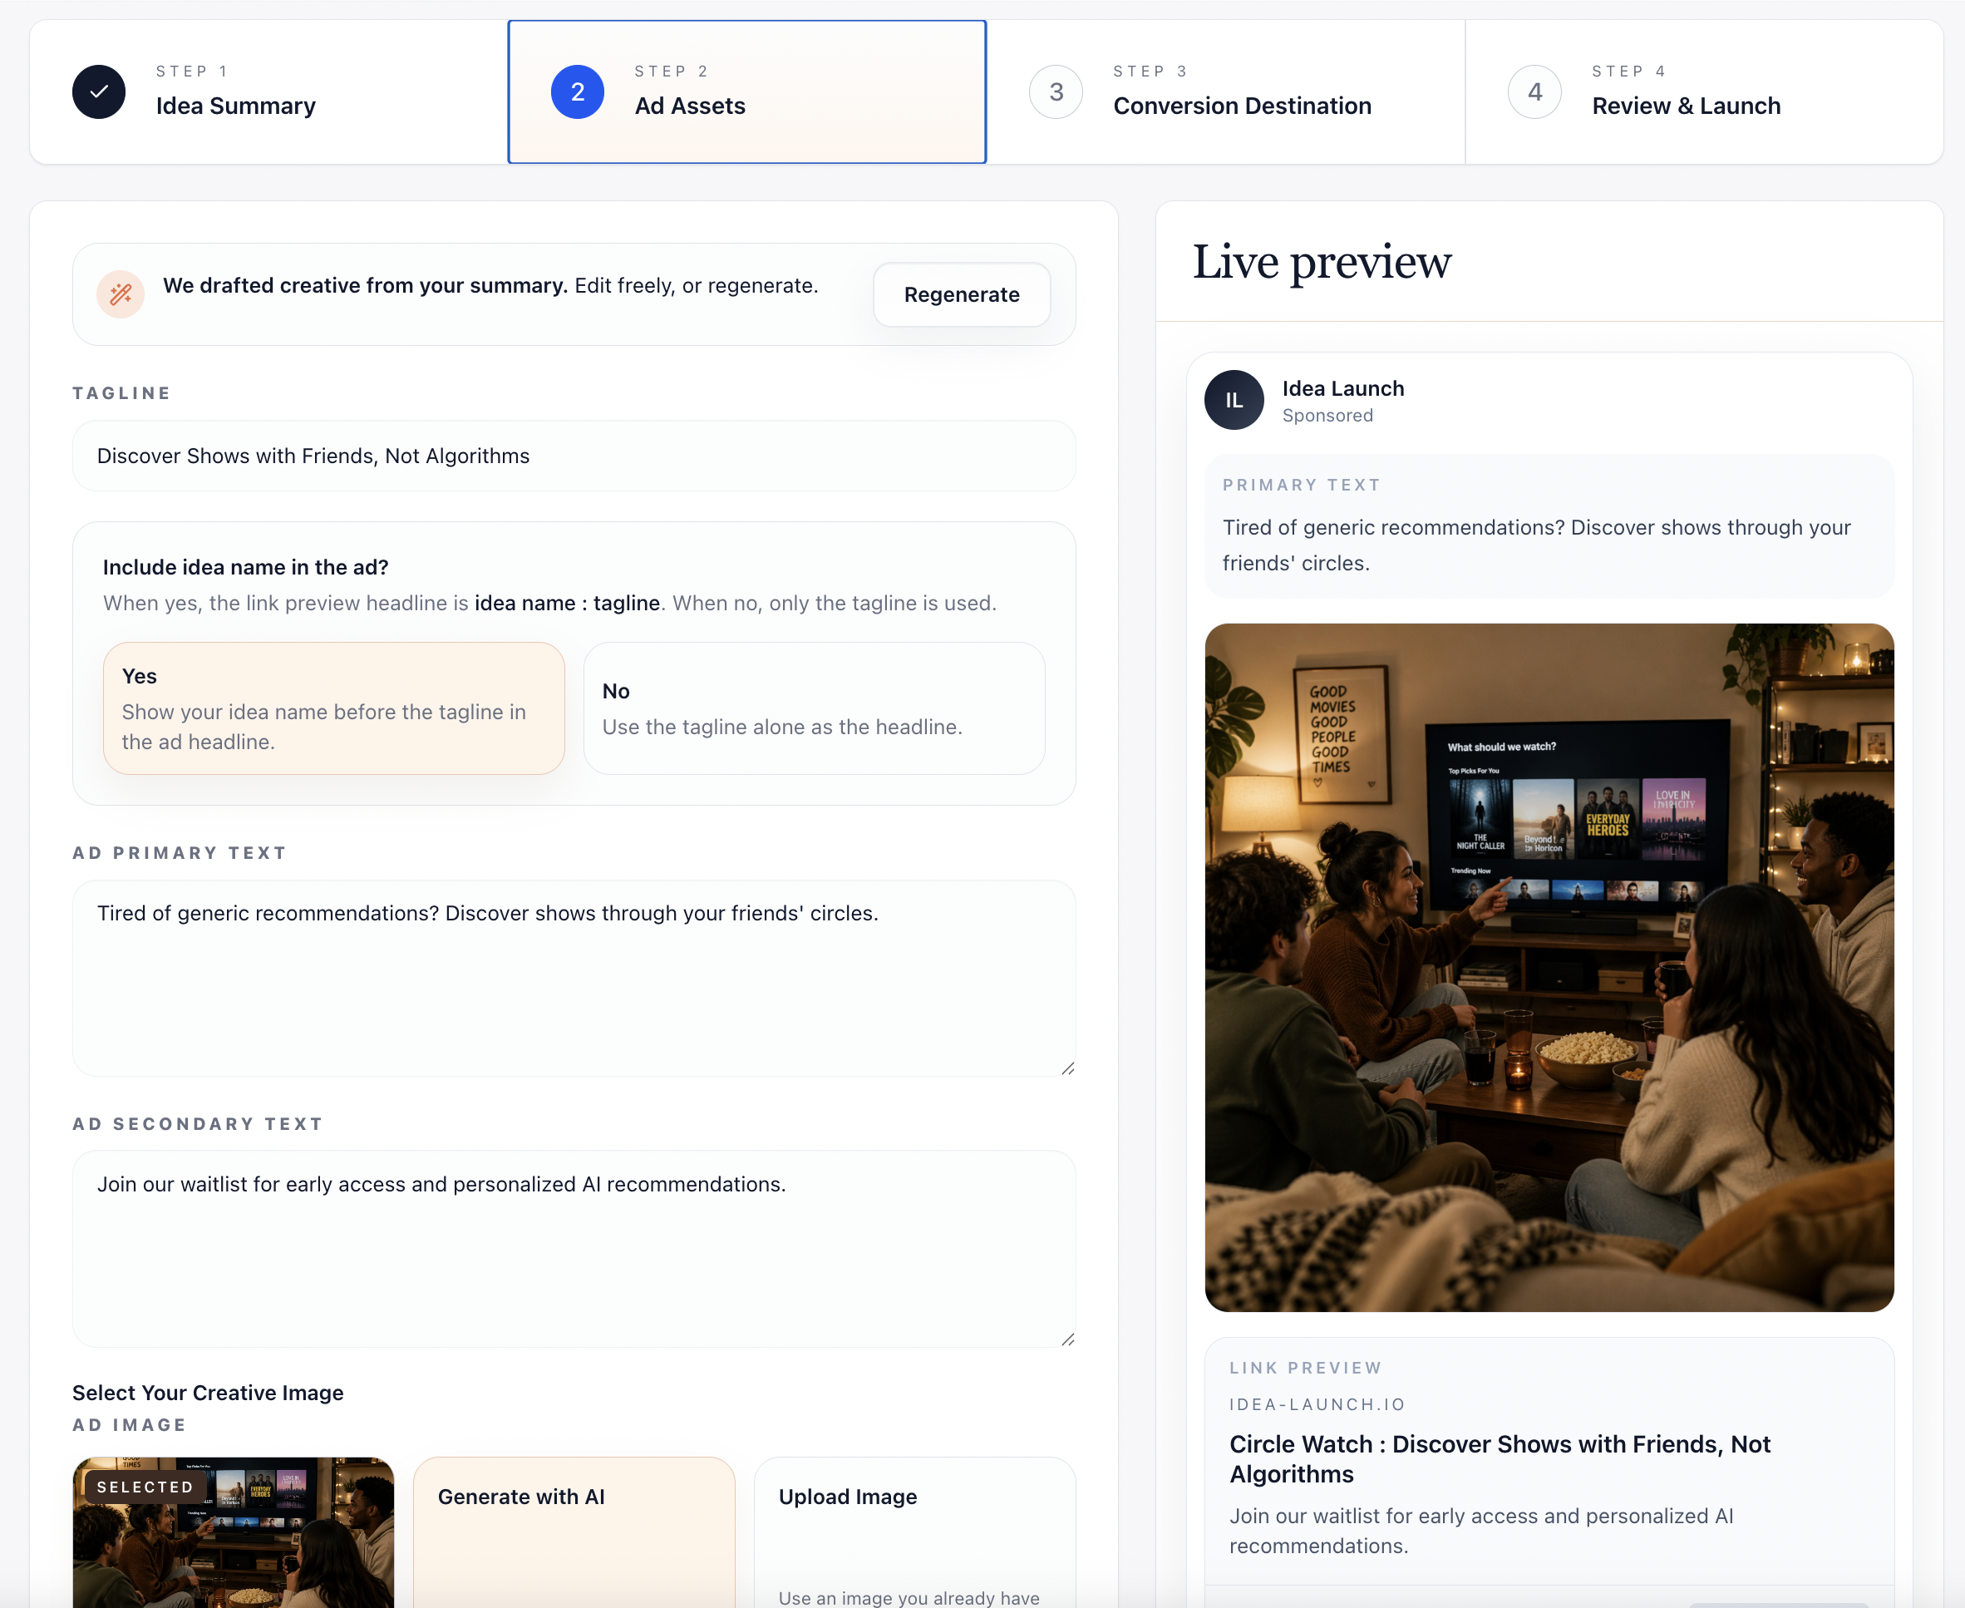Click the ad image in the live preview
This screenshot has height=1608, width=1965.
click(1549, 967)
